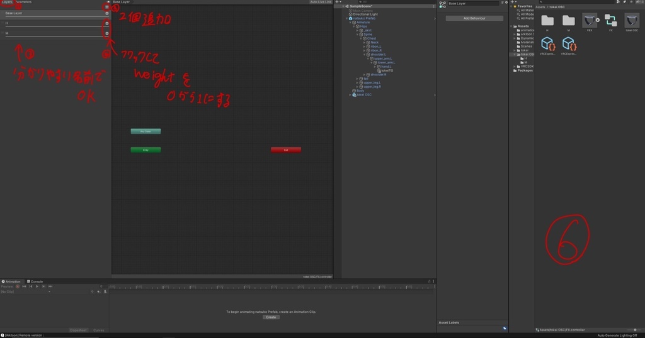Screen dimensions: 645x338
Task: Open tokei OSC prefab chevron in Hierarchy
Action: [435, 95]
